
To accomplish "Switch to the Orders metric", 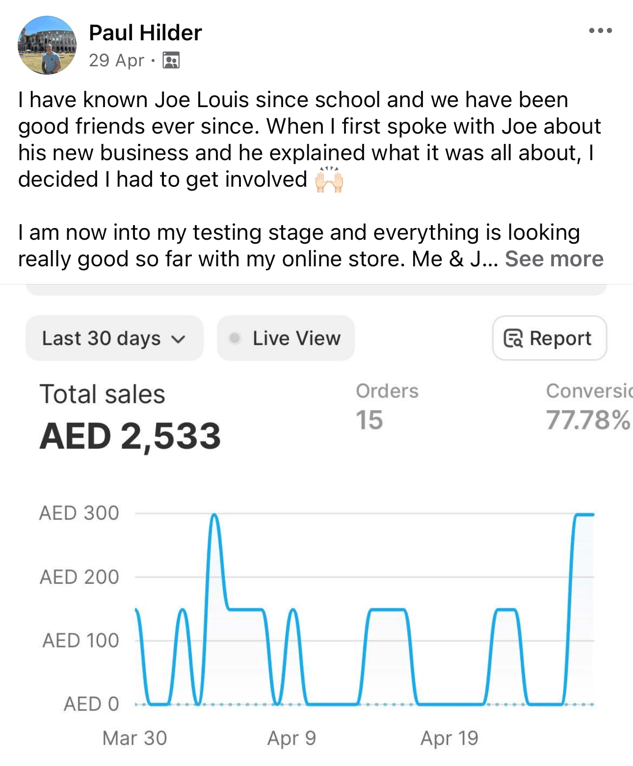I will pos(387,406).
